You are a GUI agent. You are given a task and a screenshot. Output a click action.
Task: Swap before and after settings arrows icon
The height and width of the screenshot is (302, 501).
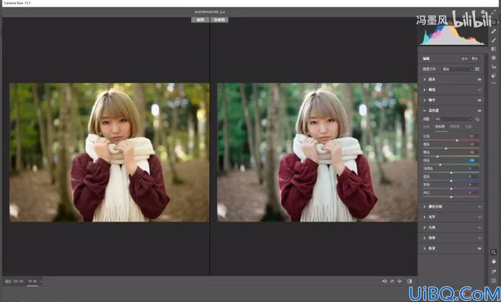(392, 281)
